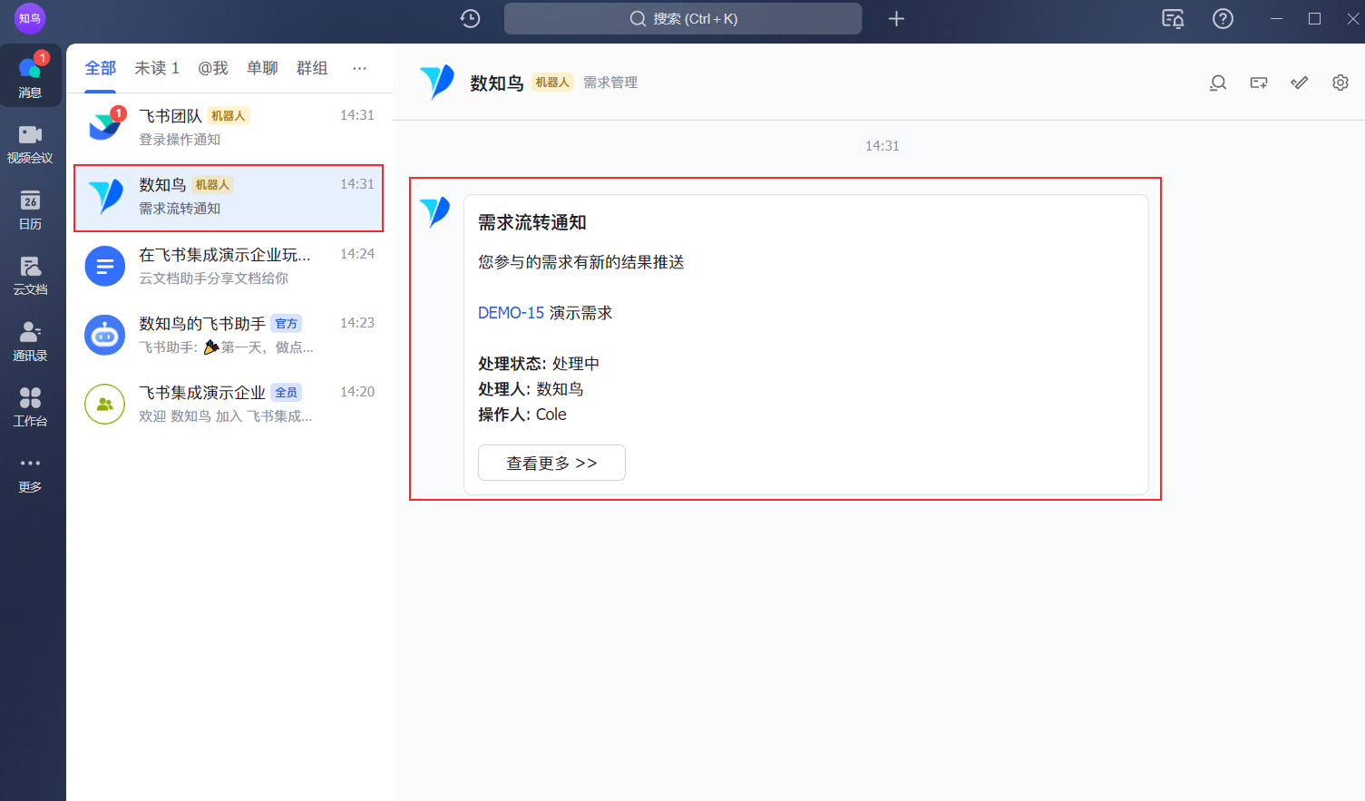Viewport: 1365px width, 801px height.
Task: Expand the more filters ellipsis
Action: (360, 68)
